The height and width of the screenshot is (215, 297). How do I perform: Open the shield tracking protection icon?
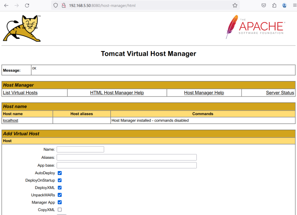point(55,6)
